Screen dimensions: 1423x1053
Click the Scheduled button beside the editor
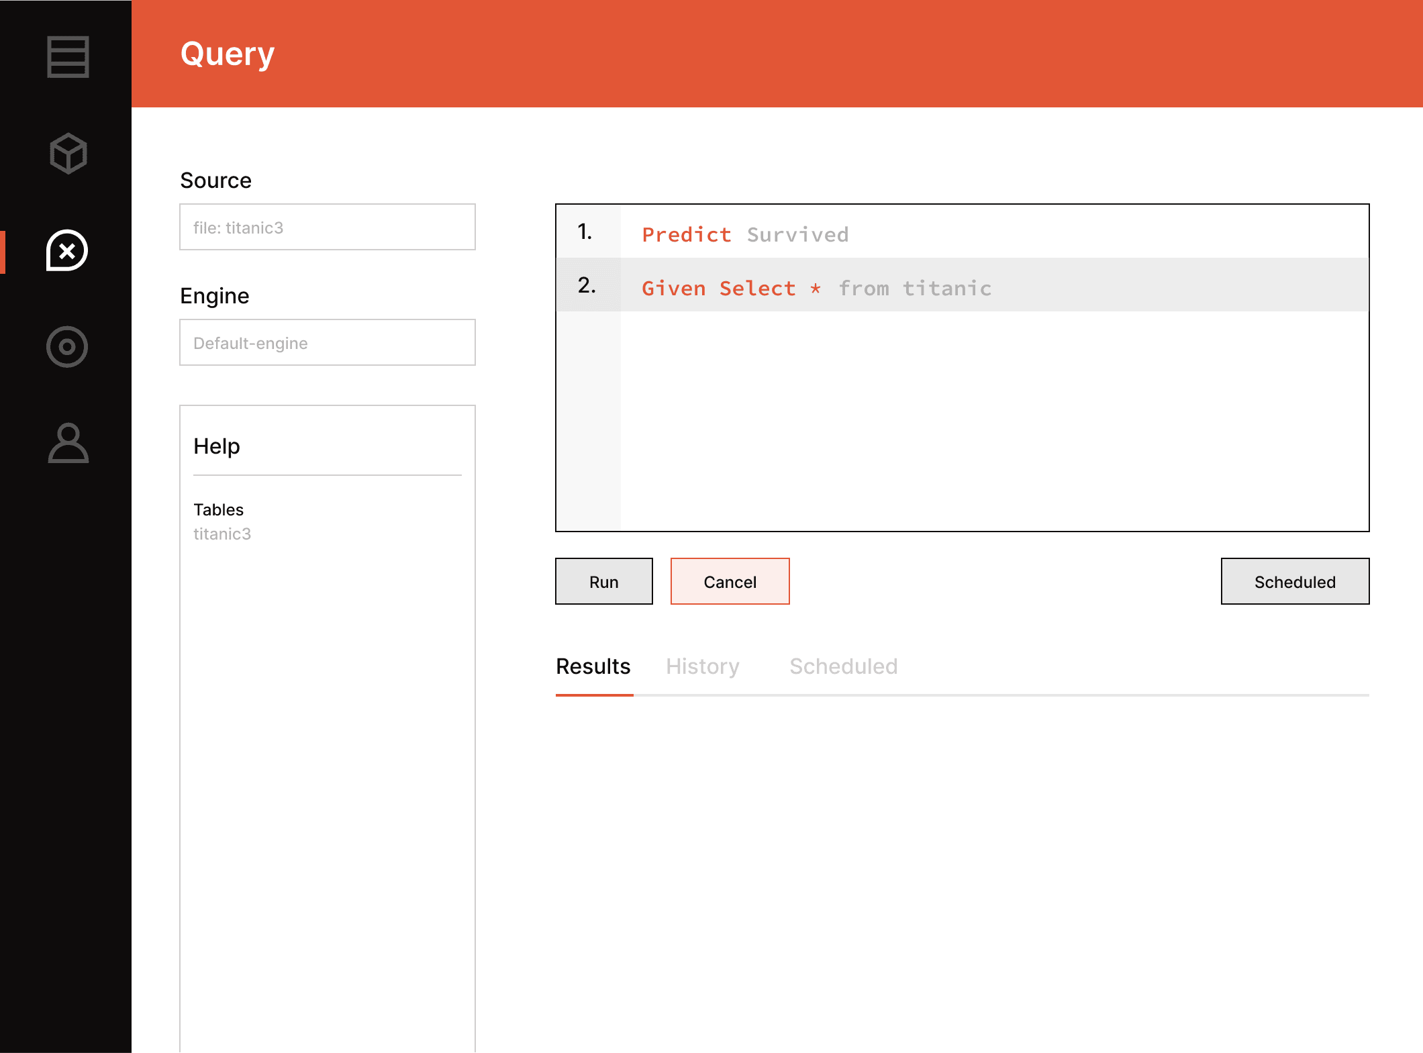[x=1294, y=582]
